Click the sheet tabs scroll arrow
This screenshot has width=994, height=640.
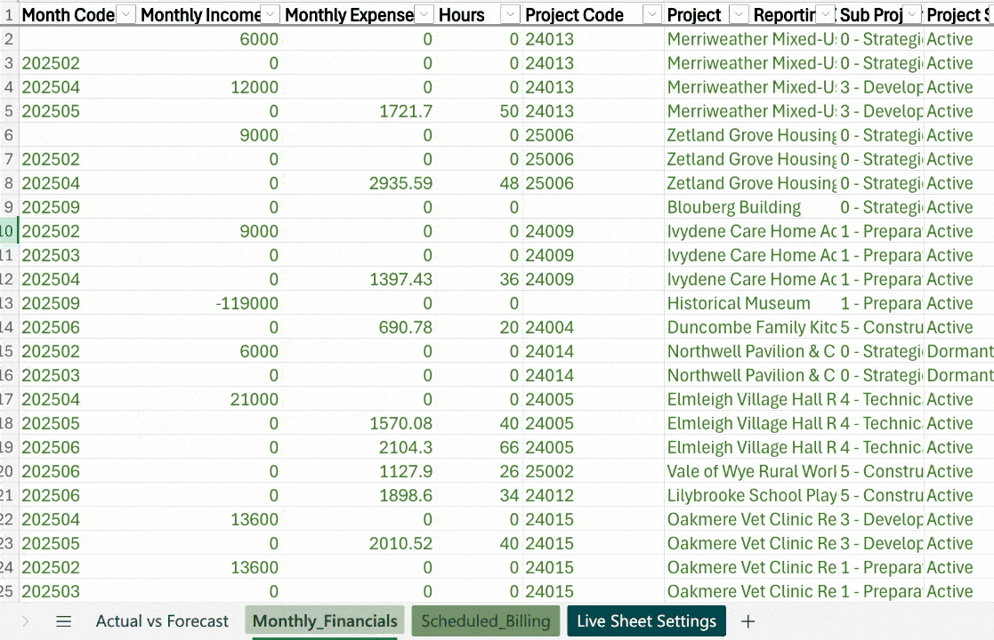pyautogui.click(x=25, y=621)
